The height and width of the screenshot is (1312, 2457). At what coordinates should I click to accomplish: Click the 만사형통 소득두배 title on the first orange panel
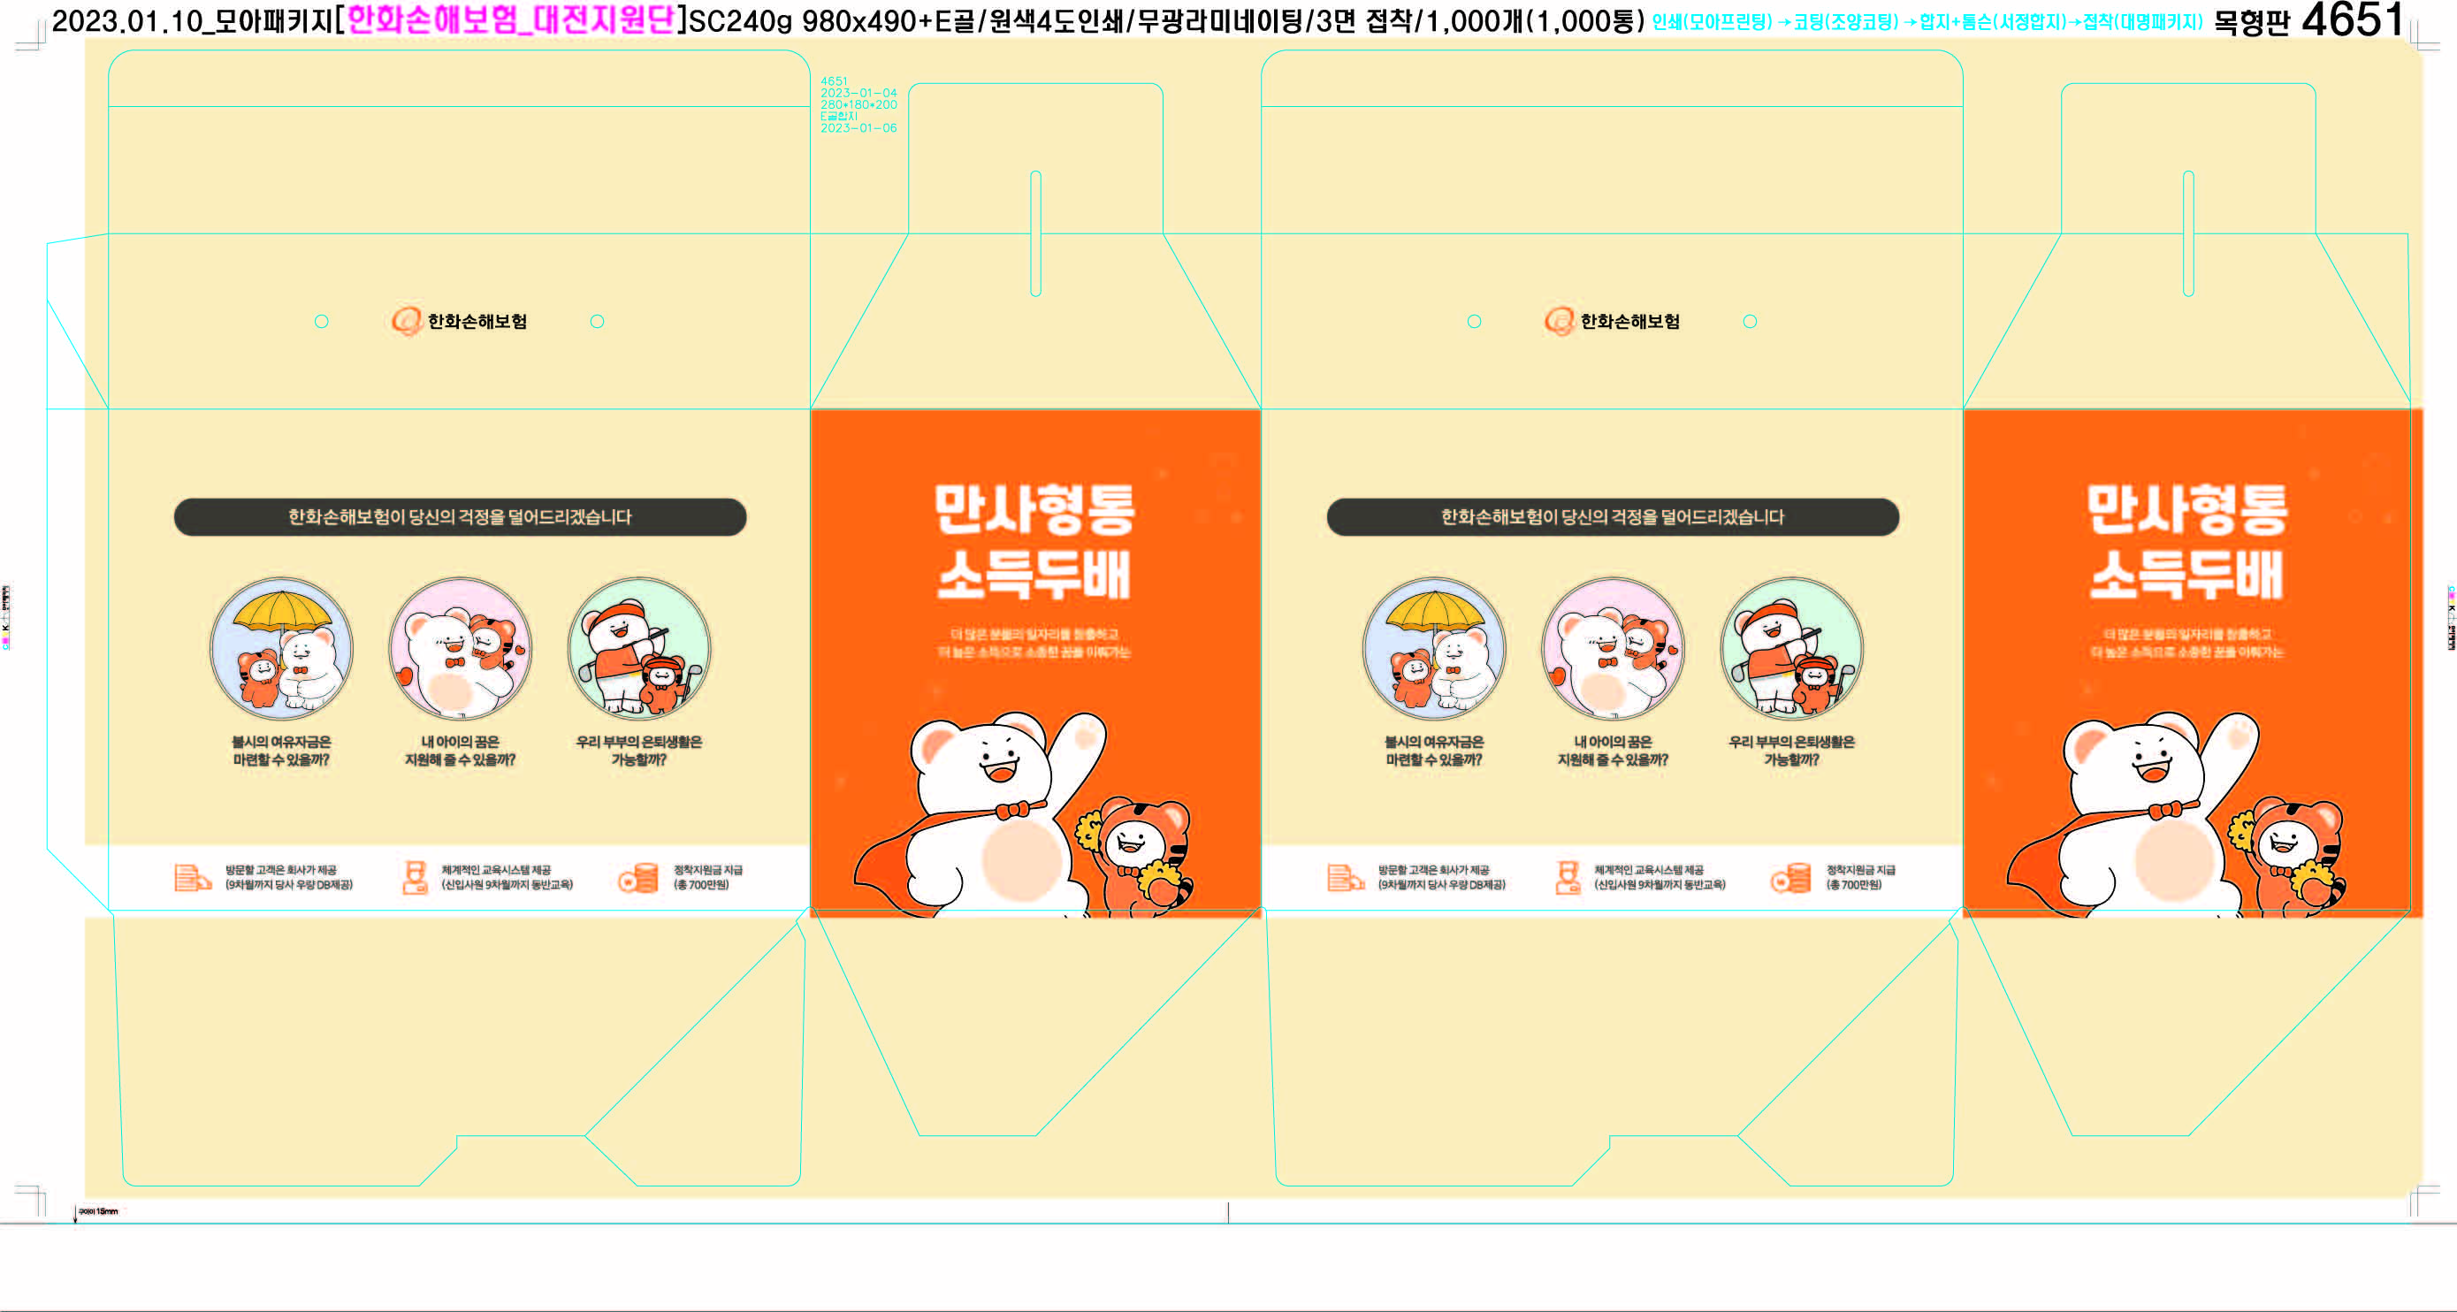point(1034,542)
